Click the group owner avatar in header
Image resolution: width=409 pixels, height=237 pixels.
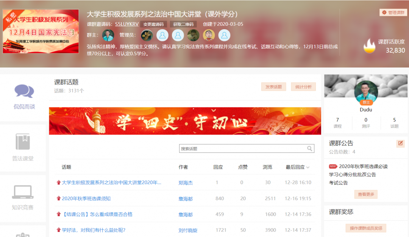tap(108, 35)
